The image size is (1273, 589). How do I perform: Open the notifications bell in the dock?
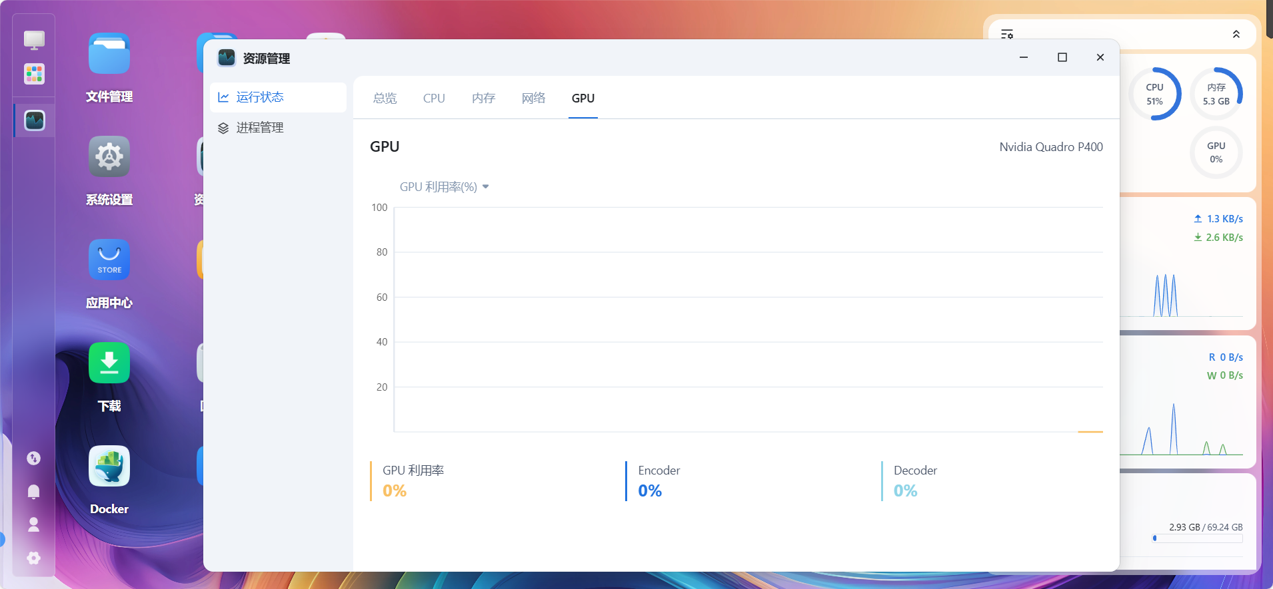pyautogui.click(x=34, y=491)
